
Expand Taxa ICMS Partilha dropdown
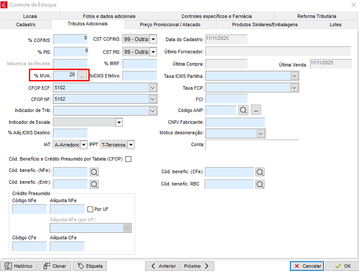point(294,76)
